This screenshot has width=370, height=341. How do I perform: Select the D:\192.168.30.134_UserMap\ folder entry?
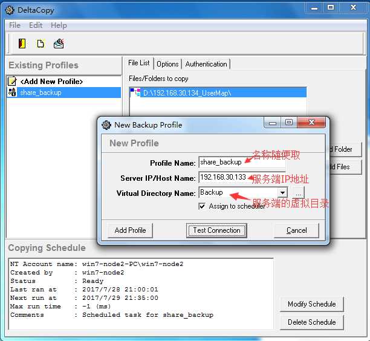click(218, 93)
